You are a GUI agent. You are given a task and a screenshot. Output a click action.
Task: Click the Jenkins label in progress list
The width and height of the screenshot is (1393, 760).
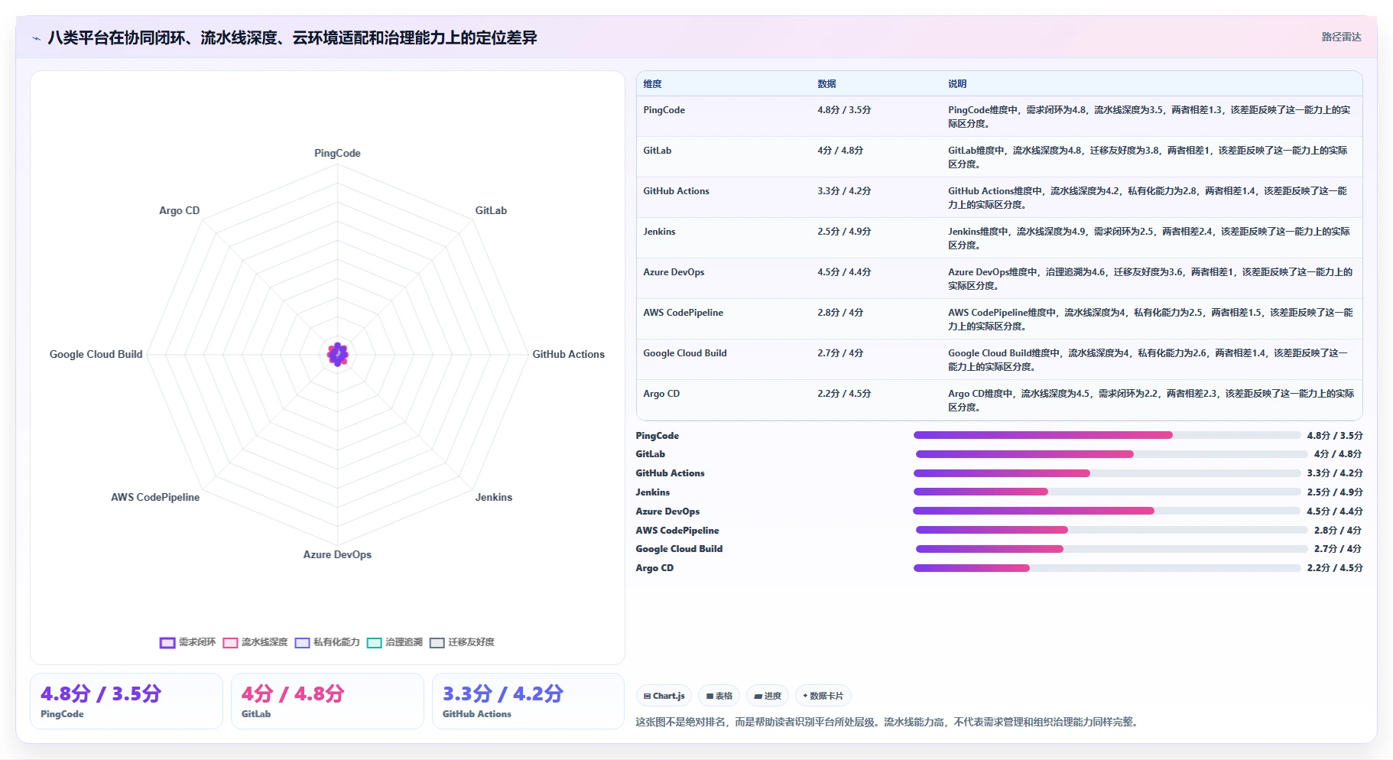652,492
